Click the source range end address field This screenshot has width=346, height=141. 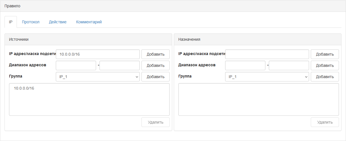120,65
